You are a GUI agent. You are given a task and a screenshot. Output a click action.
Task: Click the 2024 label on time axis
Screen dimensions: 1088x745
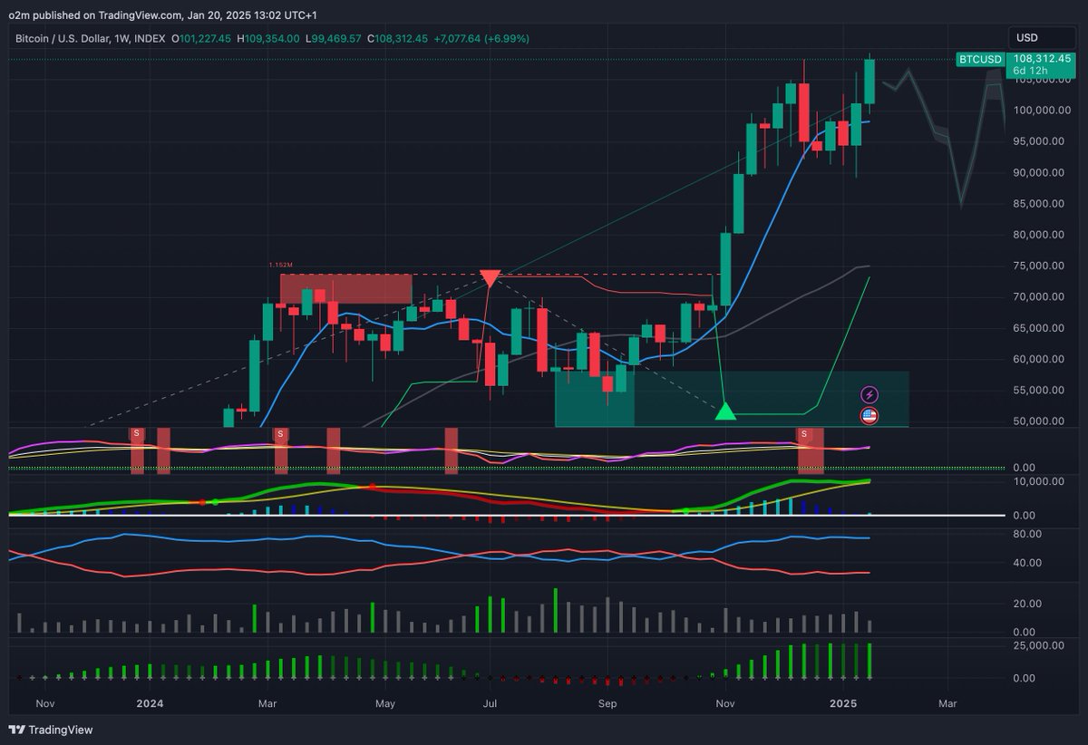point(149,703)
